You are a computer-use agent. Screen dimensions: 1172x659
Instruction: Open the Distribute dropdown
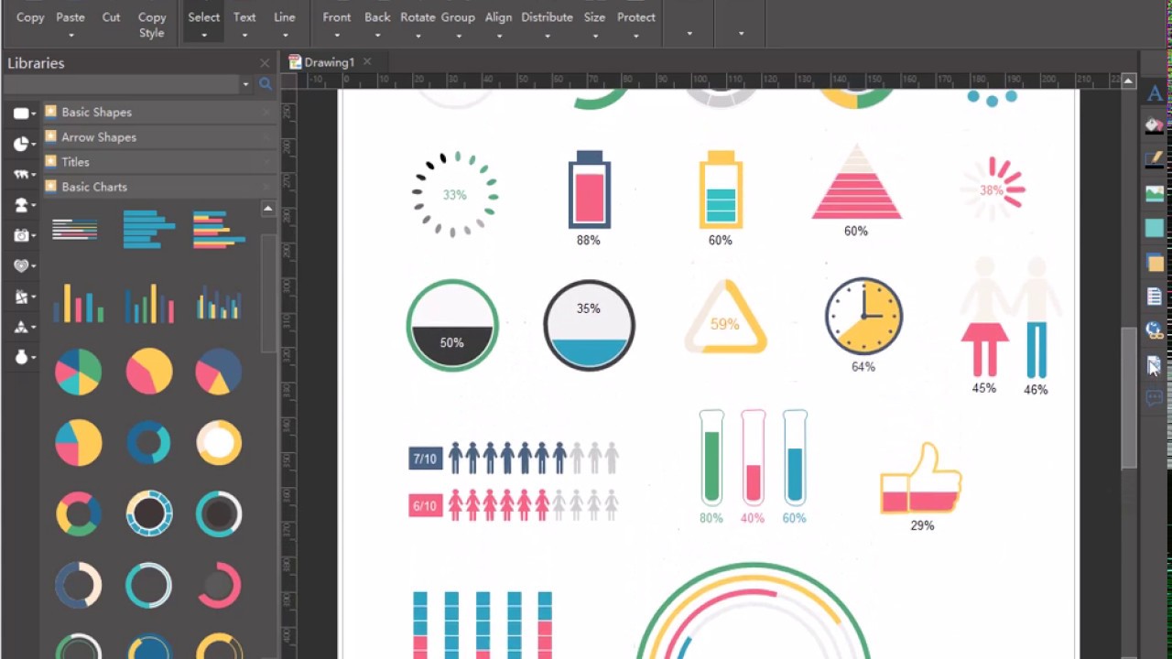[548, 35]
